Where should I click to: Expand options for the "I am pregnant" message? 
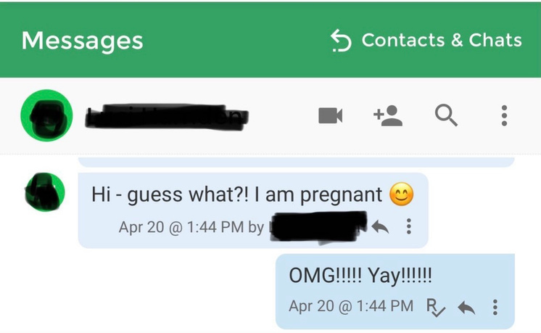coord(409,227)
